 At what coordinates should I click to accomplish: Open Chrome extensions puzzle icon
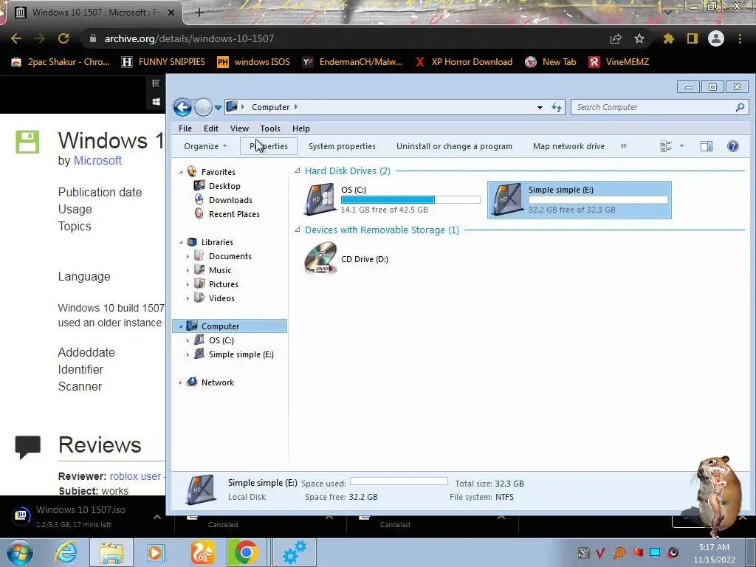668,38
